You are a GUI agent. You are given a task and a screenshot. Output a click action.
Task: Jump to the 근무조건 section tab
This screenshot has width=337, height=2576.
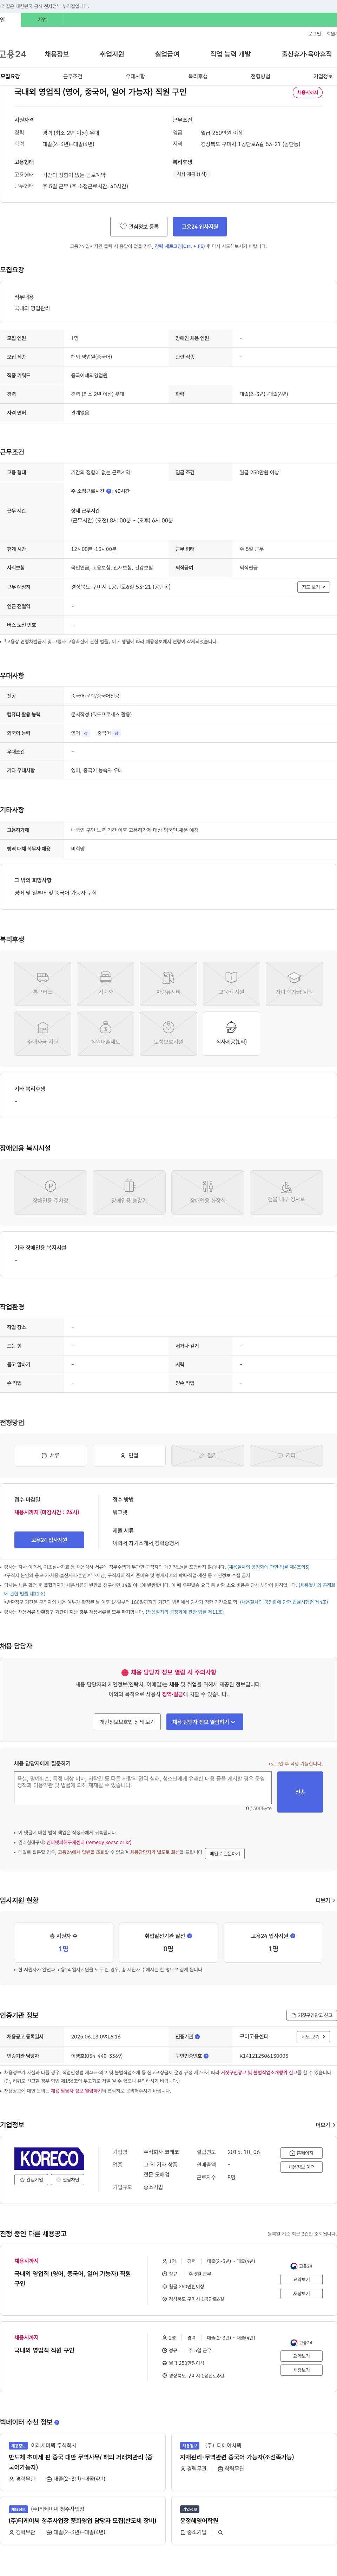pyautogui.click(x=73, y=76)
